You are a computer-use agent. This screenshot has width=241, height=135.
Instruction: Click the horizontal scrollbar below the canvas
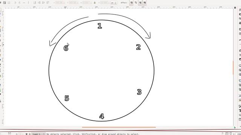[119, 127]
